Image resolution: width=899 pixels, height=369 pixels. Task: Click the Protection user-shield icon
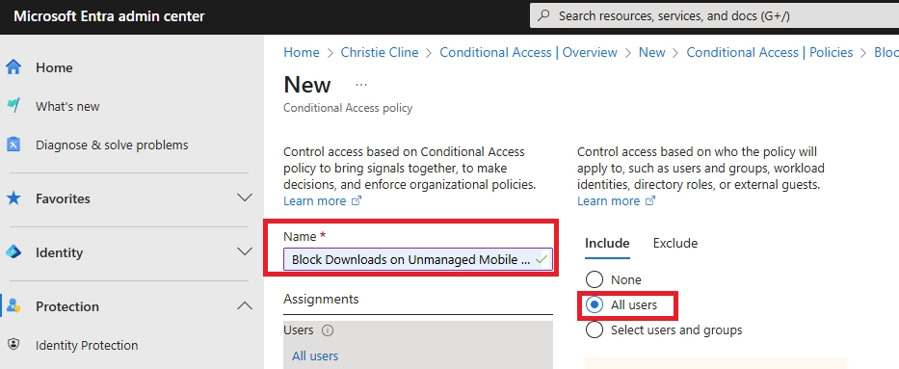(x=13, y=306)
